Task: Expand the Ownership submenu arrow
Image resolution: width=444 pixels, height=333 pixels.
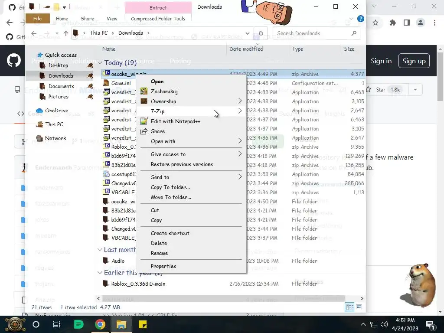Action: [x=240, y=101]
